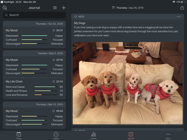Tap the Love and Romance progress bar
Image resolution: width=187 pixels, height=140 pixels.
coord(46,95)
